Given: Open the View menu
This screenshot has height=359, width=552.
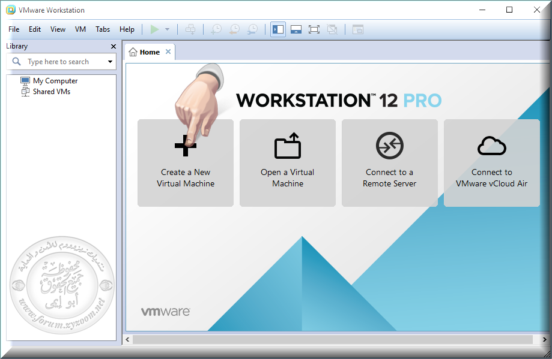Looking at the screenshot, I should click(x=58, y=29).
